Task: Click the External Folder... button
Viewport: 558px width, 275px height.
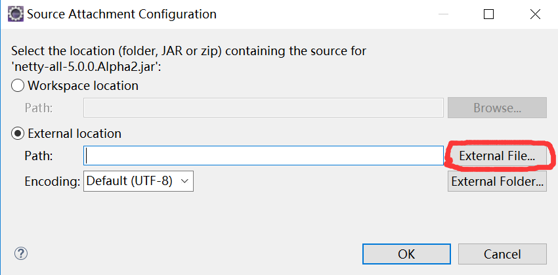Action: tap(497, 181)
